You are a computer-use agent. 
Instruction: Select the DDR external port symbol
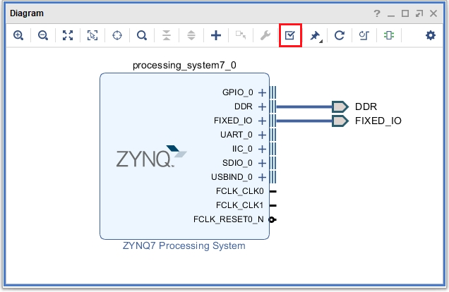340,107
